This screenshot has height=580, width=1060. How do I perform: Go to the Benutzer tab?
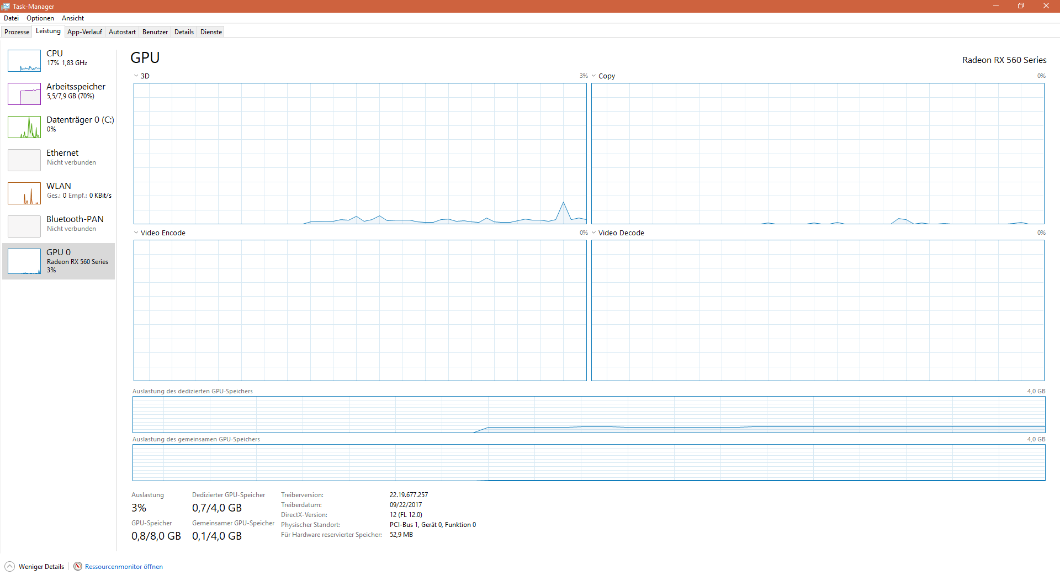point(155,32)
